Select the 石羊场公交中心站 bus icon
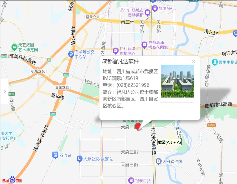Screen dimensions: 237x184 click(x=71, y=54)
